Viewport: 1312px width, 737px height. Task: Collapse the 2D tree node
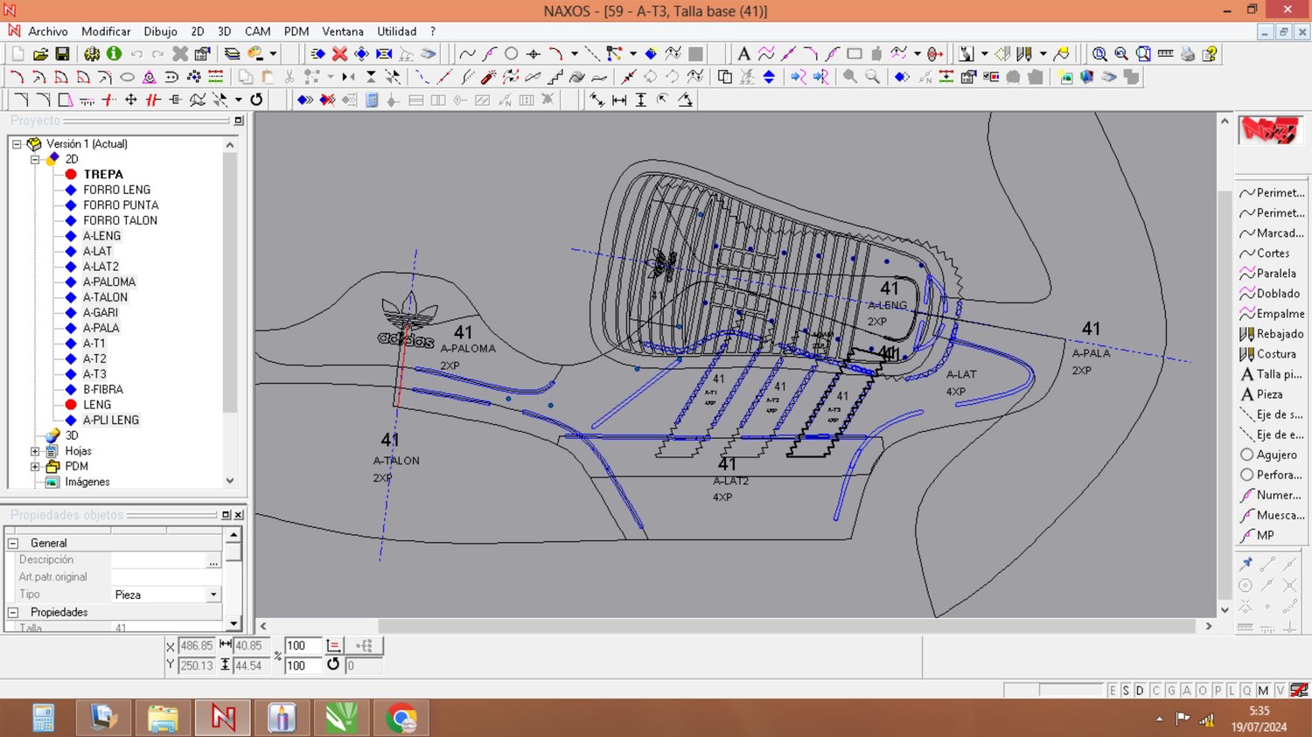(x=35, y=159)
